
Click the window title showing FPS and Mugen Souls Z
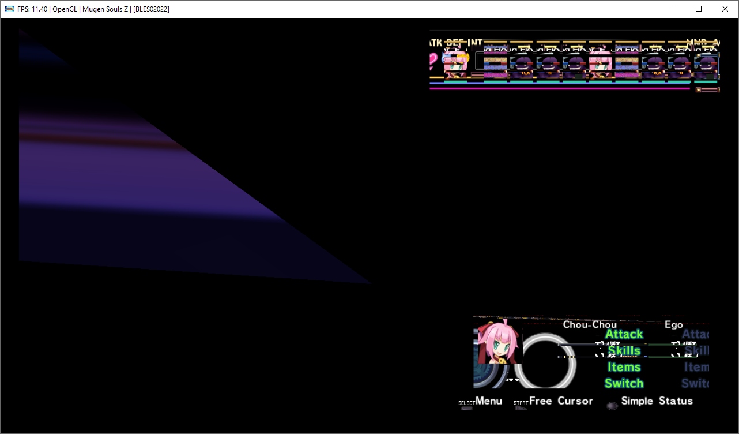coord(93,9)
